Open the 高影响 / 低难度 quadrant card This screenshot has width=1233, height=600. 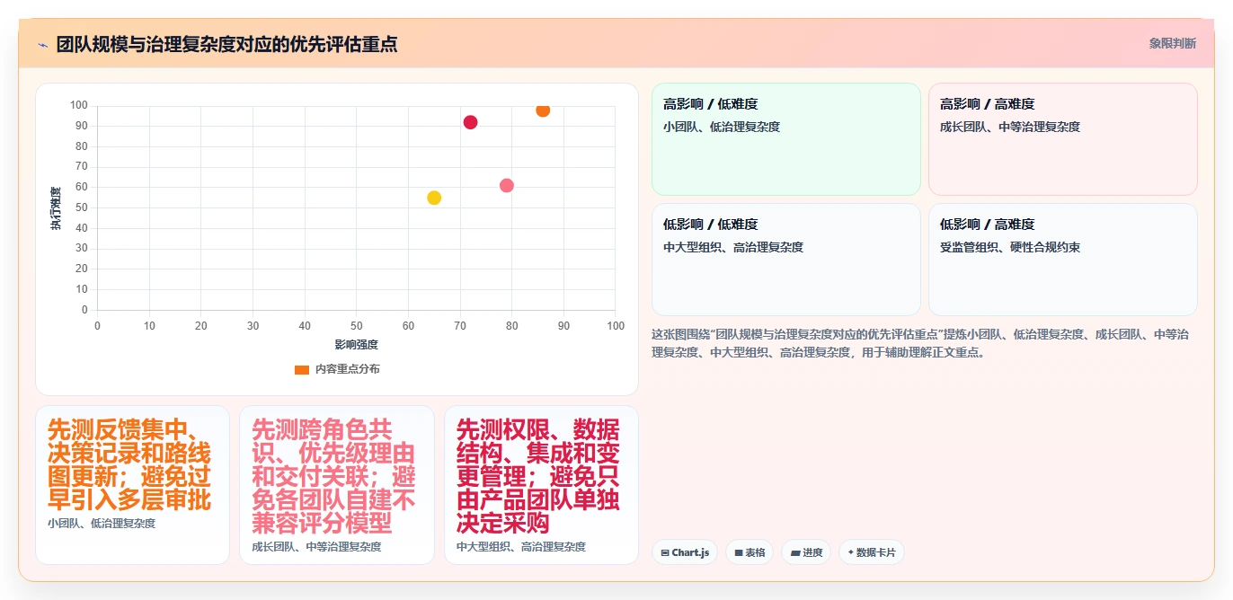point(786,139)
